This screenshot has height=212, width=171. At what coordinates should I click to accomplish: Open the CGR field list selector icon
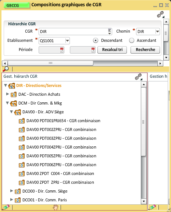click(110, 32)
